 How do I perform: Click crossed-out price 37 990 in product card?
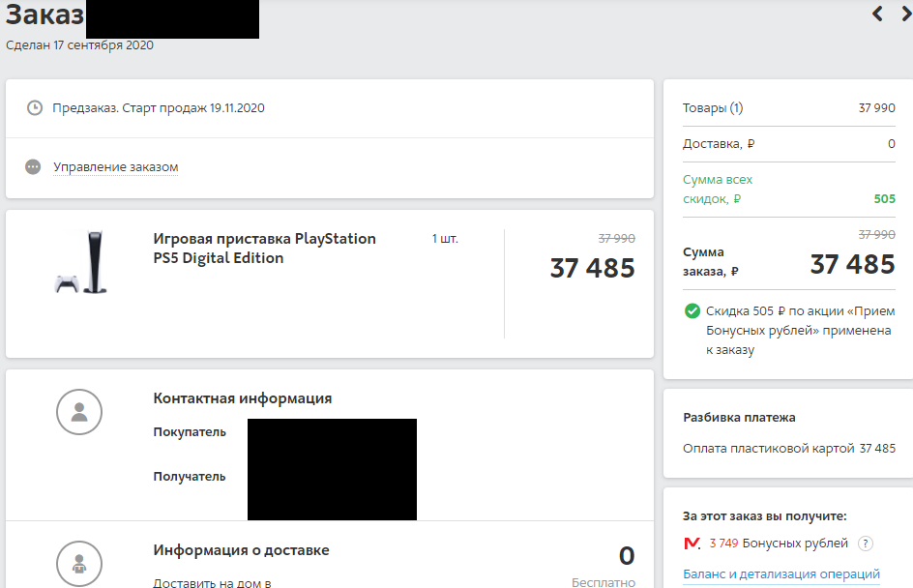tap(617, 239)
